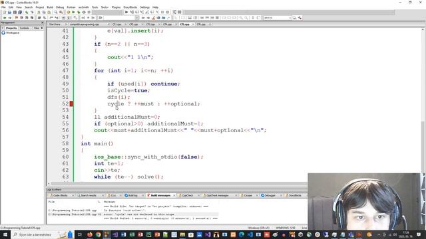Show more Management tabs with the arrow

(42, 28)
